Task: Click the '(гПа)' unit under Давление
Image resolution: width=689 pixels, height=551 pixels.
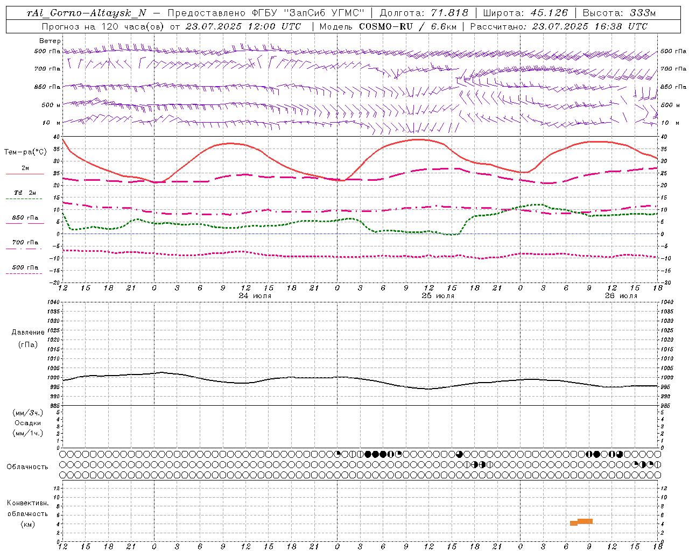Action: pyautogui.click(x=28, y=344)
